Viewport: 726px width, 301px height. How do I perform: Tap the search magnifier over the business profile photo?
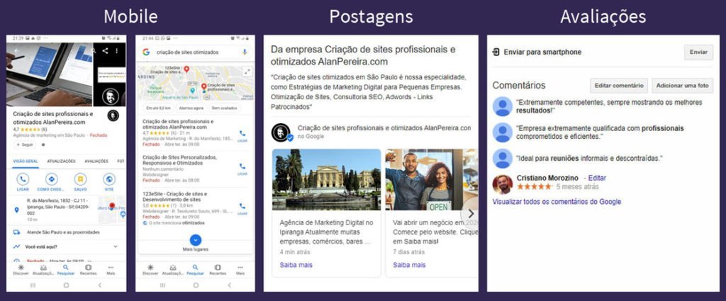94,51
